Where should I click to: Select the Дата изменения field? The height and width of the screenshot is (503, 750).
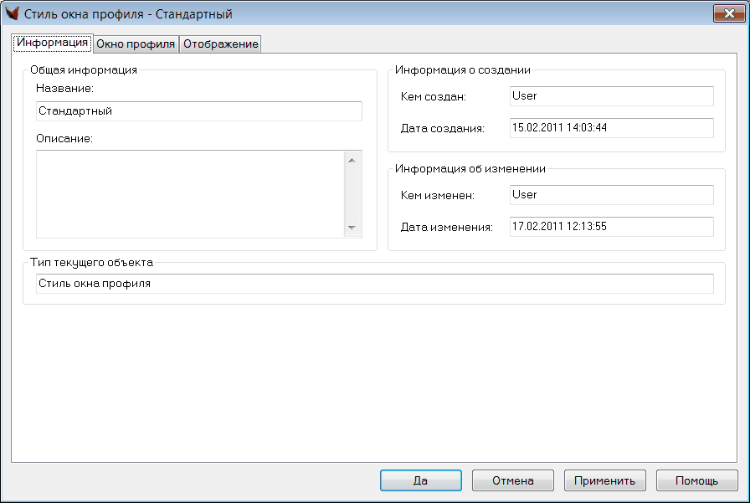pos(611,227)
